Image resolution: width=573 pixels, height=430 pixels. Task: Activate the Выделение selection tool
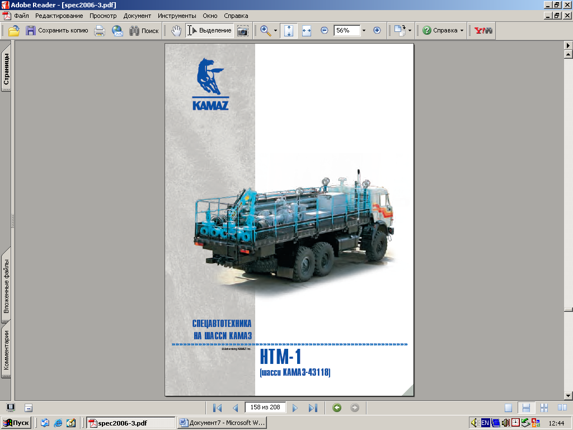(210, 31)
